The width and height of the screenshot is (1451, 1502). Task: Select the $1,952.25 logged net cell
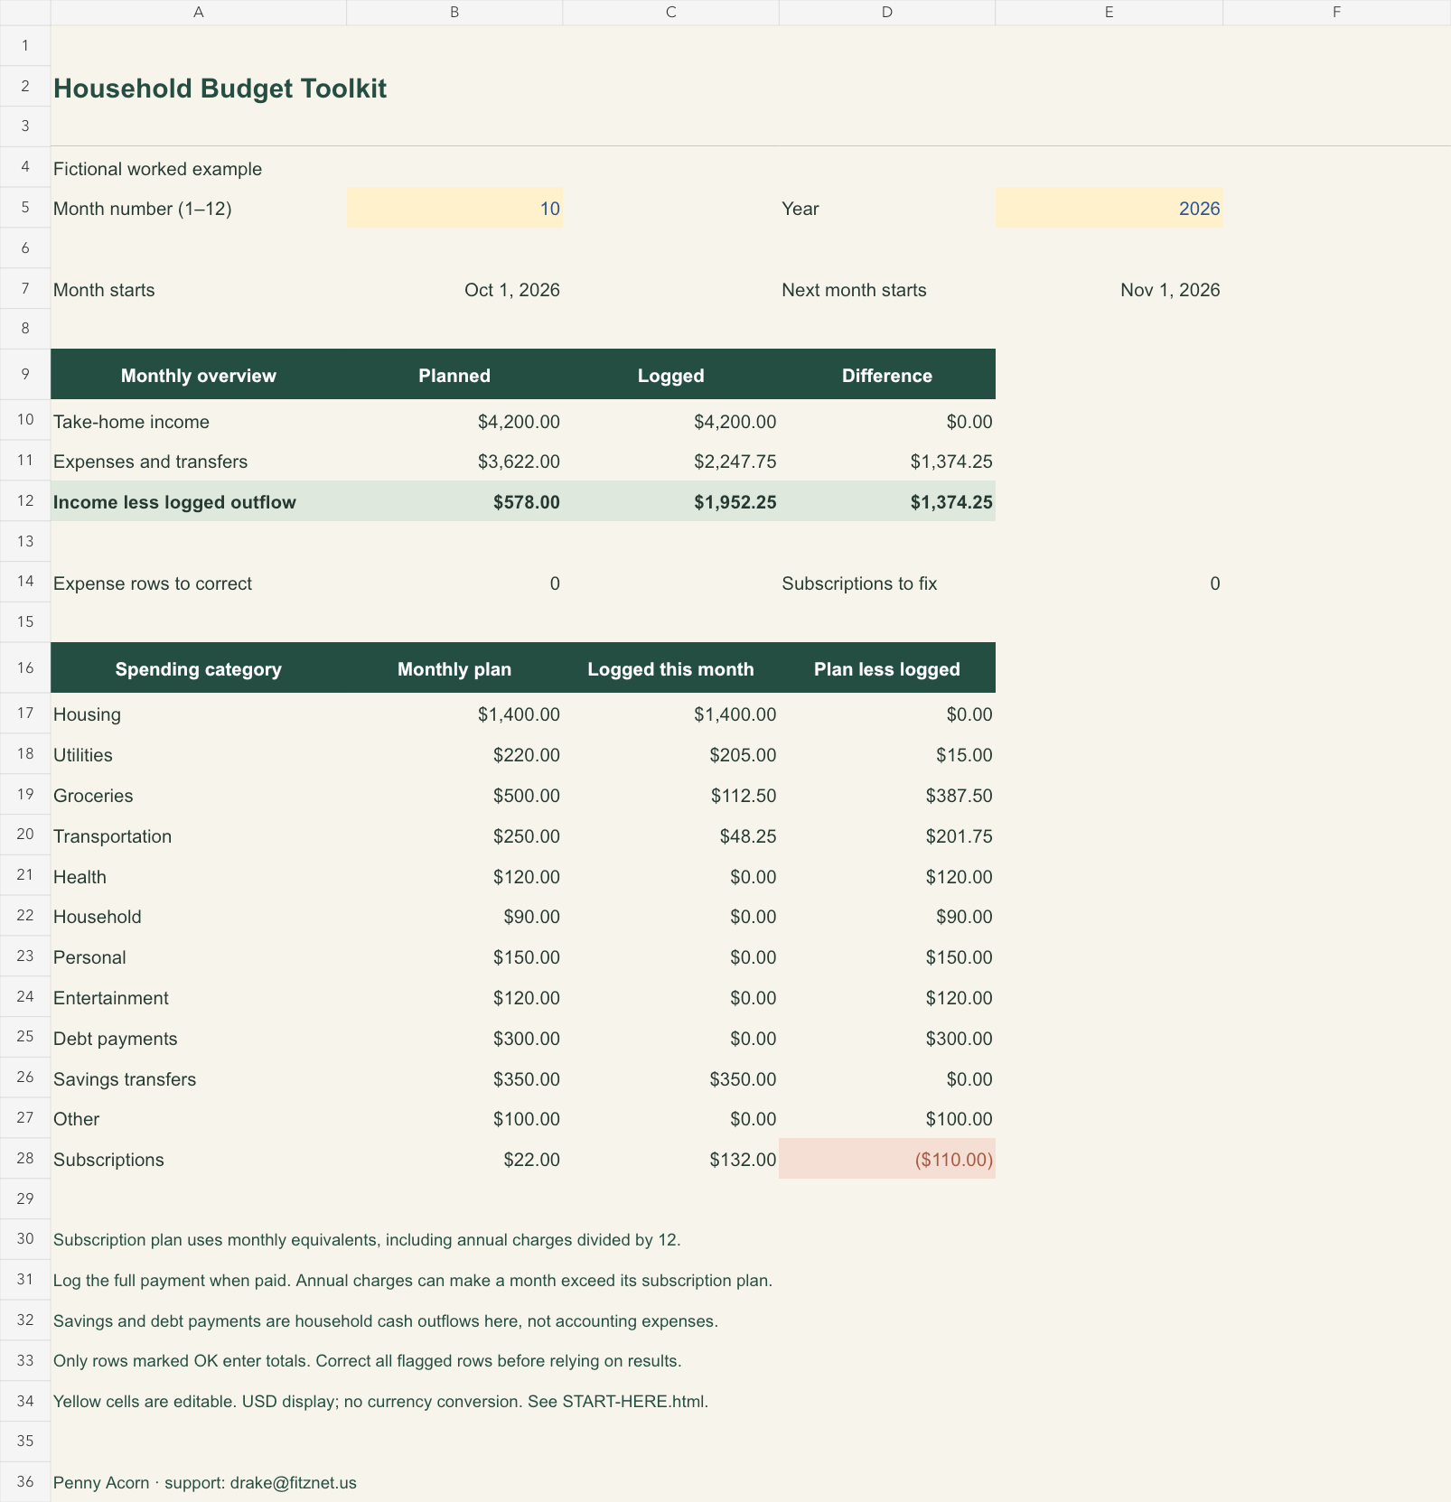pyautogui.click(x=671, y=501)
